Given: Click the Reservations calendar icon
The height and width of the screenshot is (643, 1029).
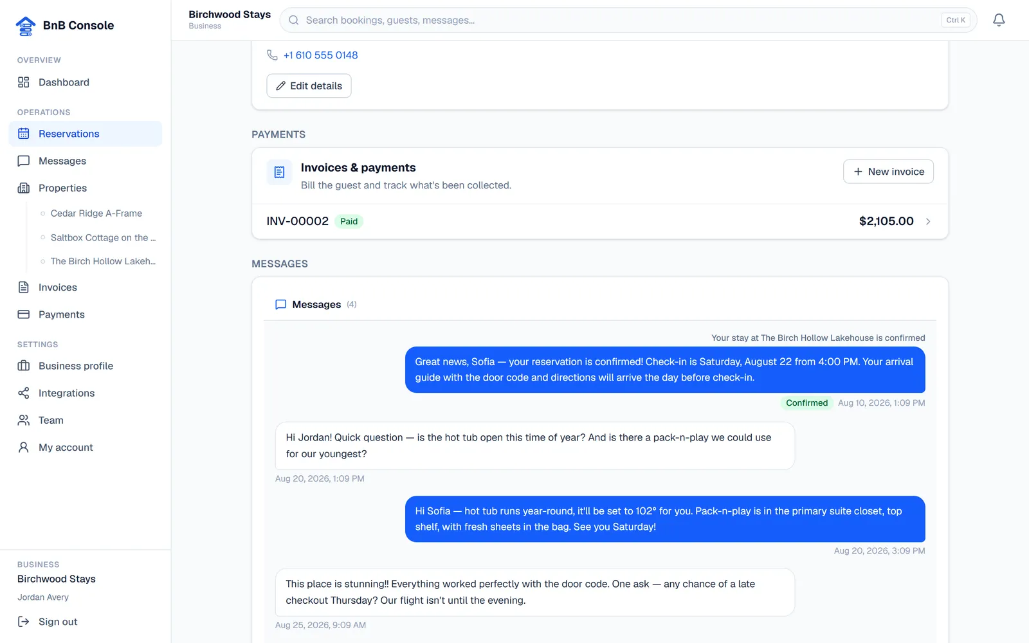Looking at the screenshot, I should tap(24, 134).
